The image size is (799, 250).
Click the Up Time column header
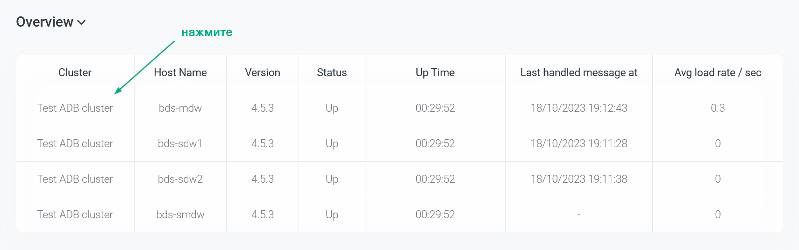pyautogui.click(x=435, y=72)
